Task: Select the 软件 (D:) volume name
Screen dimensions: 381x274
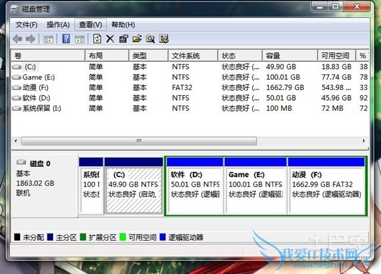Action: coord(36,98)
